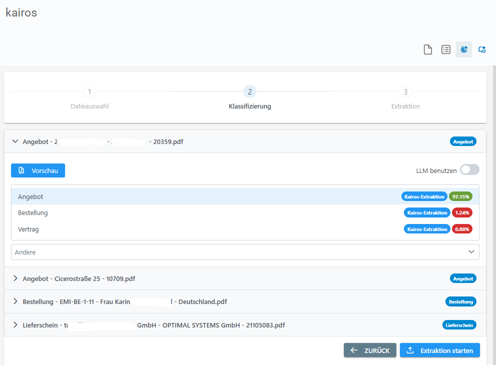
Task: Click the PDF icon on Vorschau button
Action: [x=22, y=170]
